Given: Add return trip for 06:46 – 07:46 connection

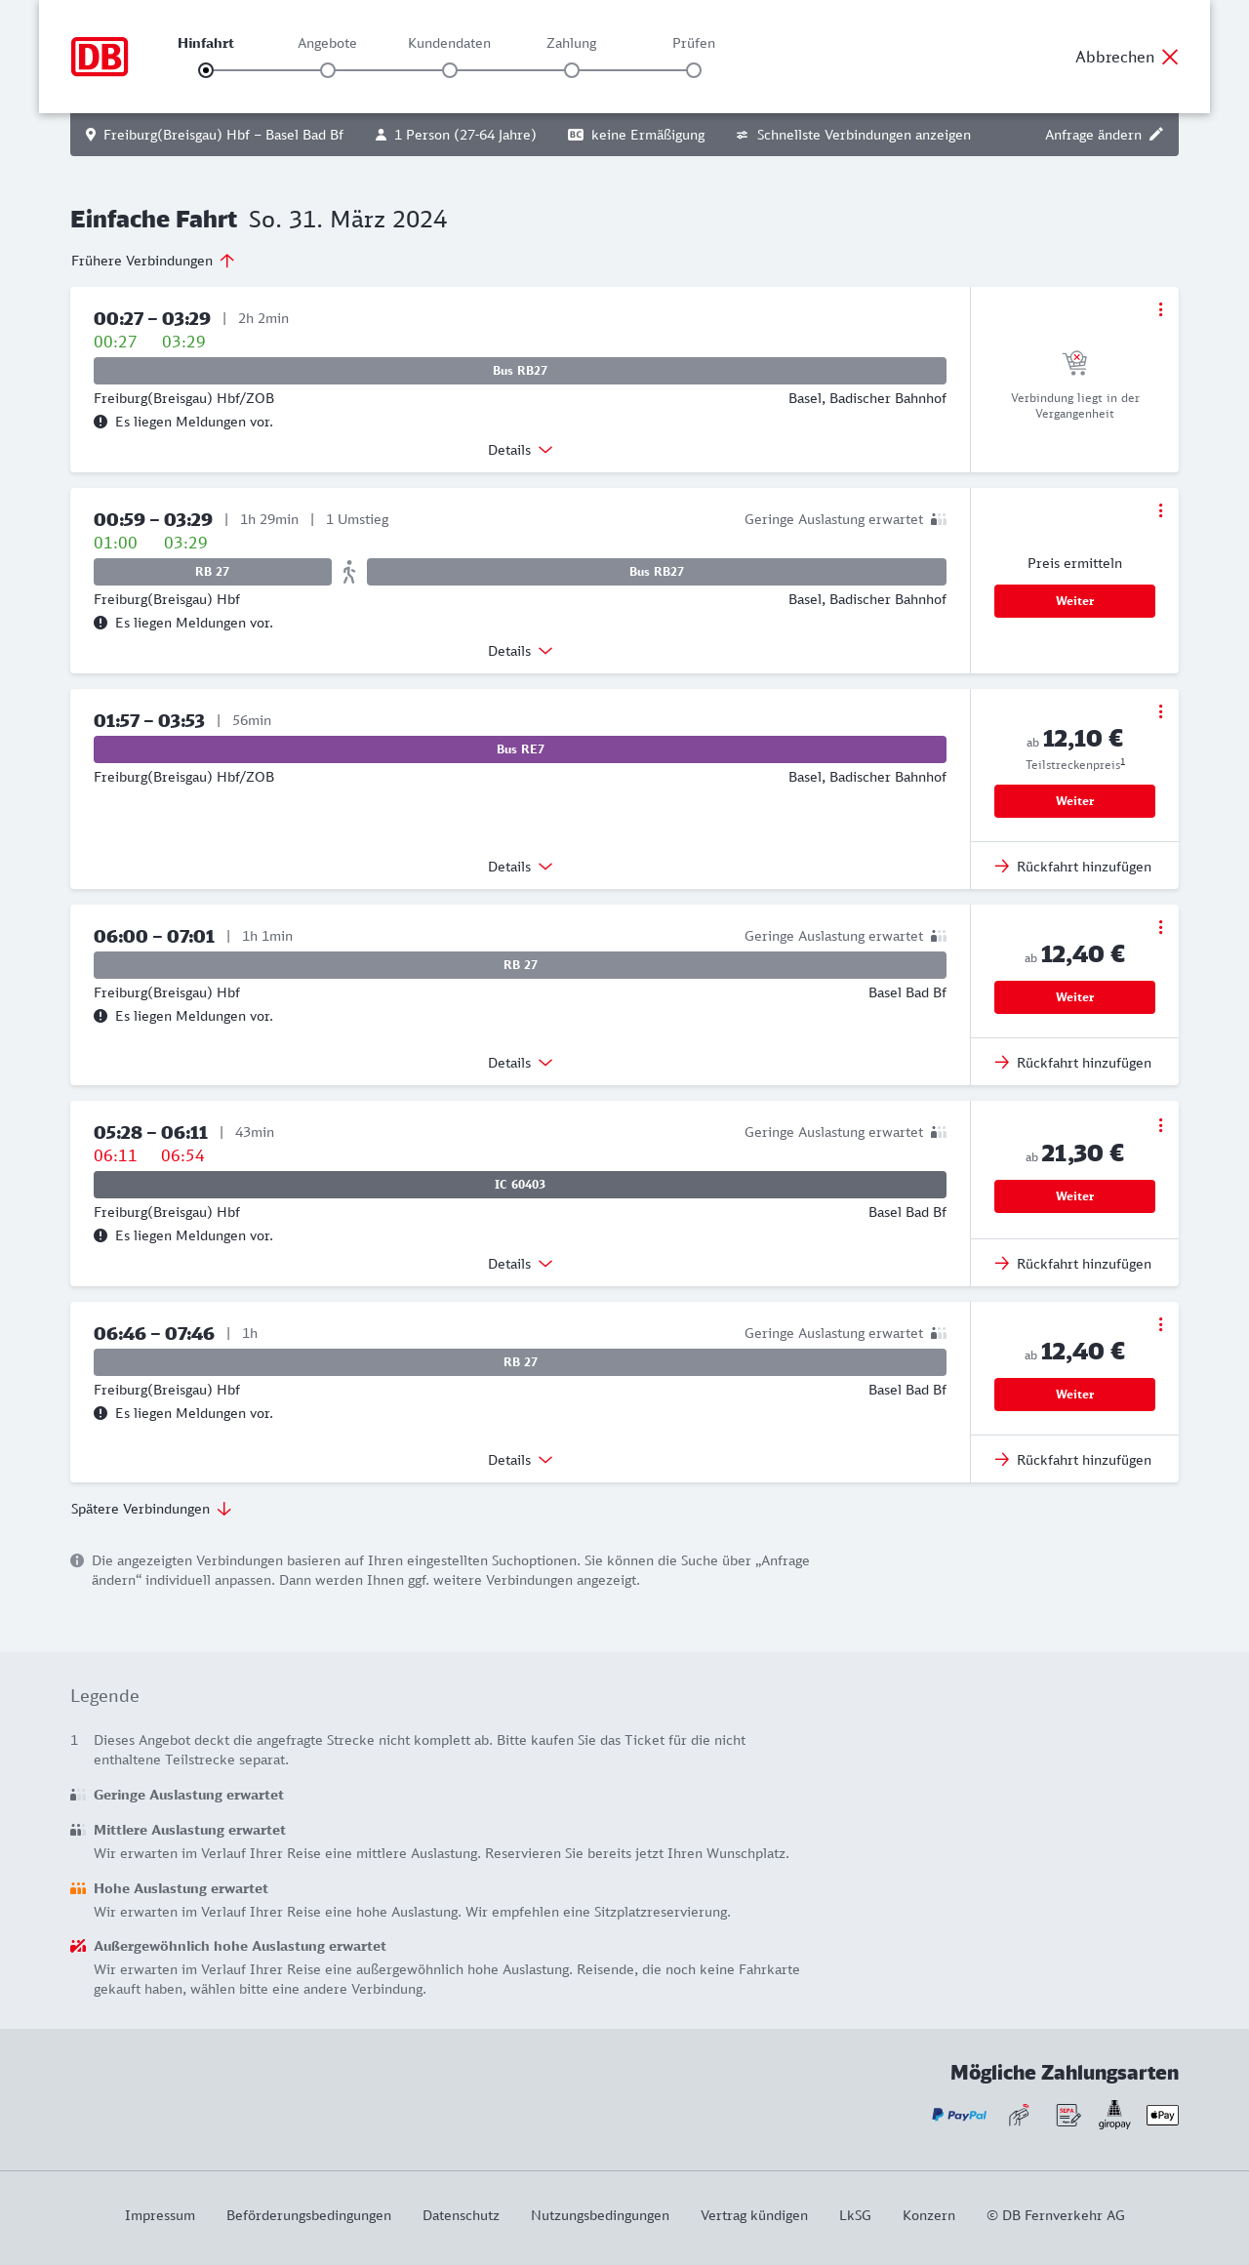Looking at the screenshot, I should tap(1073, 1460).
